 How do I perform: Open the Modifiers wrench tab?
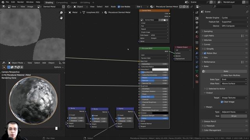[x=197, y=53]
